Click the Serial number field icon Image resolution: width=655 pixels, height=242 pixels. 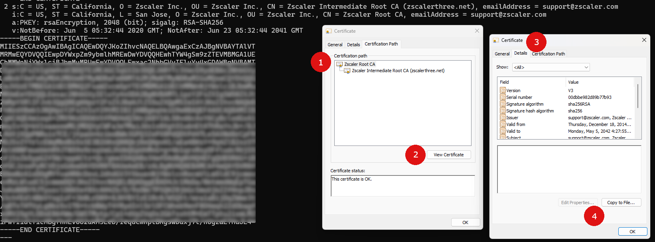[x=503, y=97]
